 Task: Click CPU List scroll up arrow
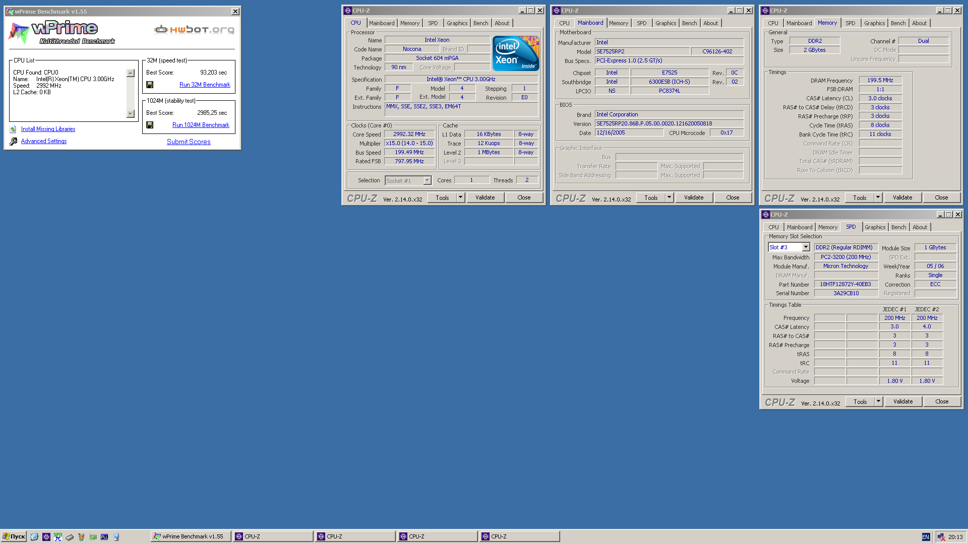coord(131,73)
